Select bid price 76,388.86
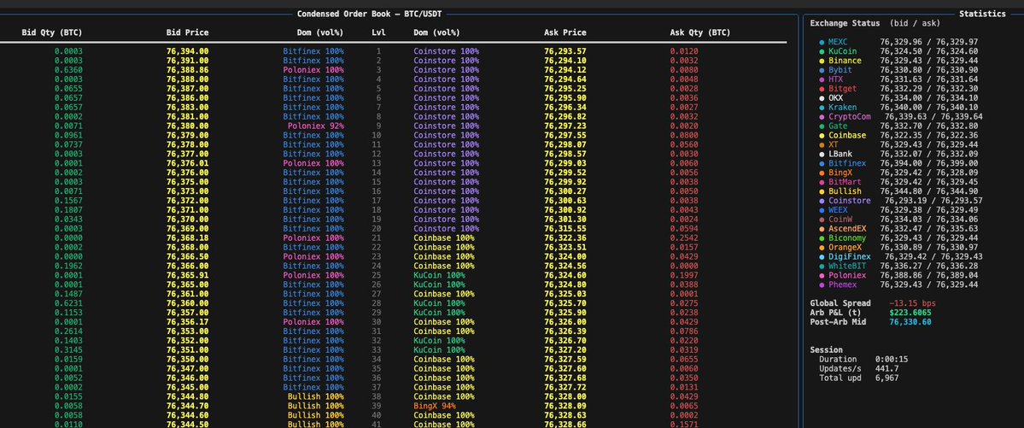The image size is (1024, 428). click(x=187, y=70)
